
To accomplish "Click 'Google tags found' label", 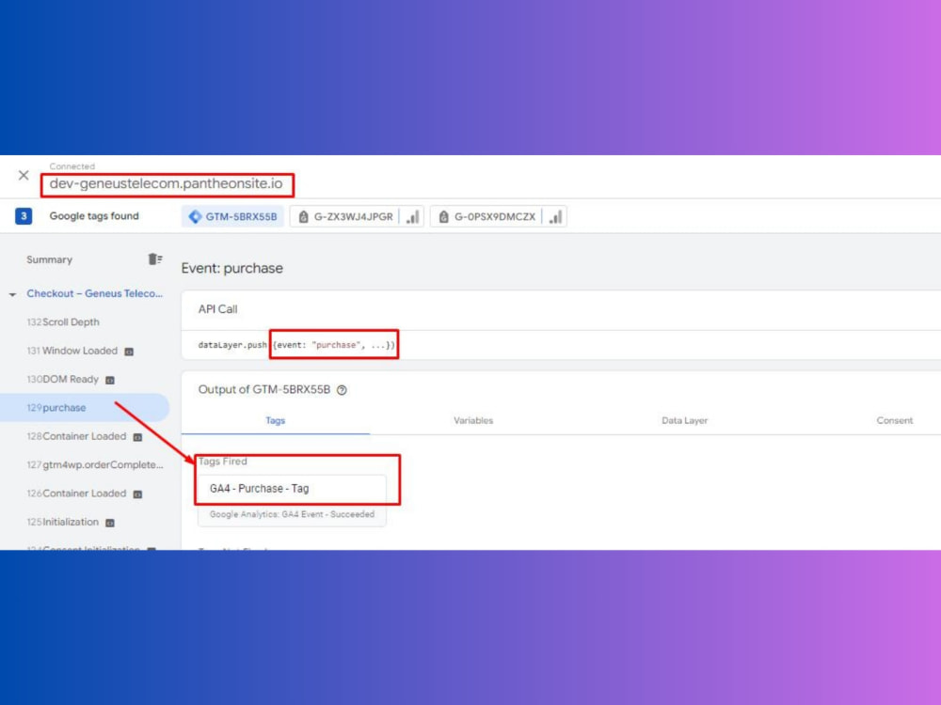I will point(94,216).
